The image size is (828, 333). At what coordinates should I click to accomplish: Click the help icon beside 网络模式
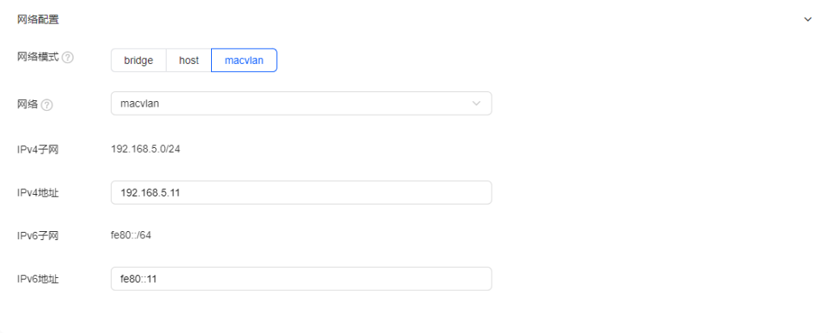pyautogui.click(x=69, y=58)
